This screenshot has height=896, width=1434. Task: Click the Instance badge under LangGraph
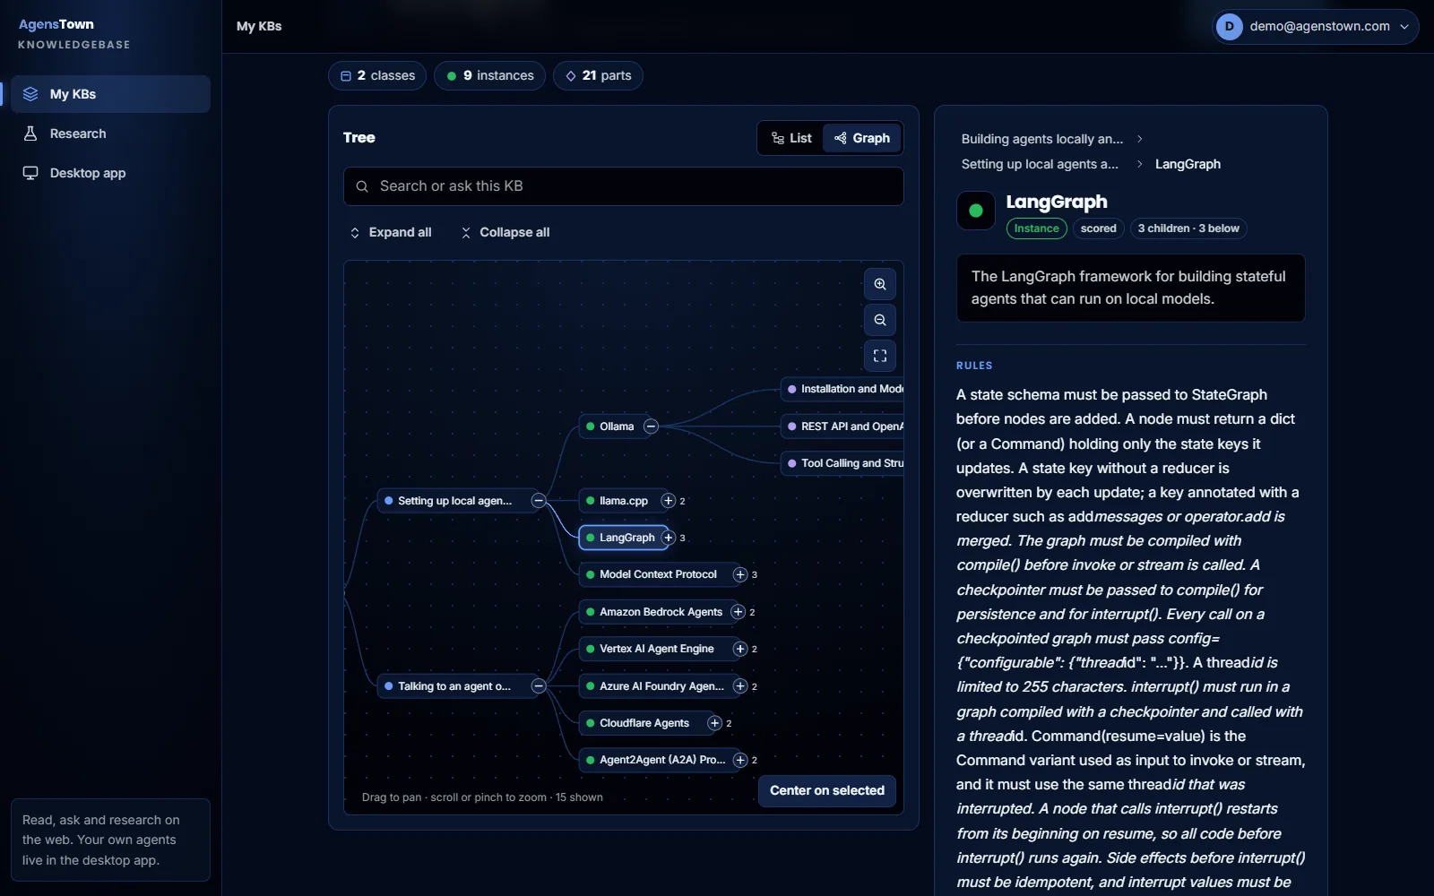[x=1037, y=228]
